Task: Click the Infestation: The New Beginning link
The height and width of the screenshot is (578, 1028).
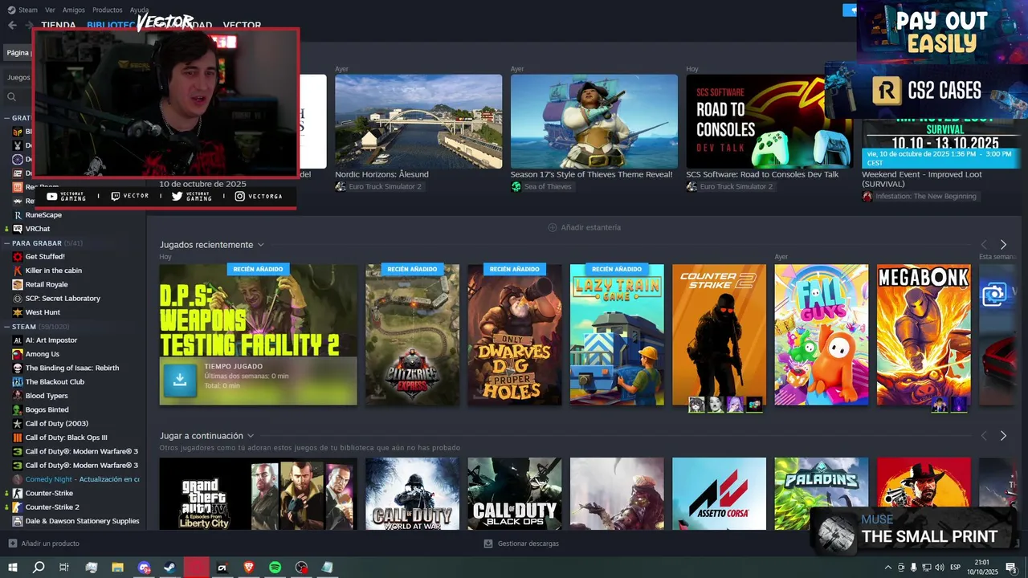Action: [926, 196]
